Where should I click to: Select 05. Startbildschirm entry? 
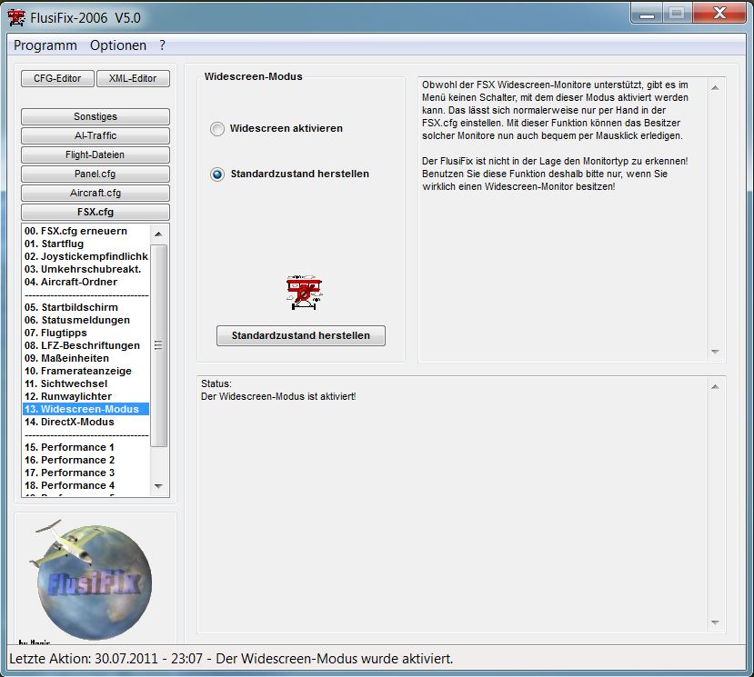pos(86,307)
